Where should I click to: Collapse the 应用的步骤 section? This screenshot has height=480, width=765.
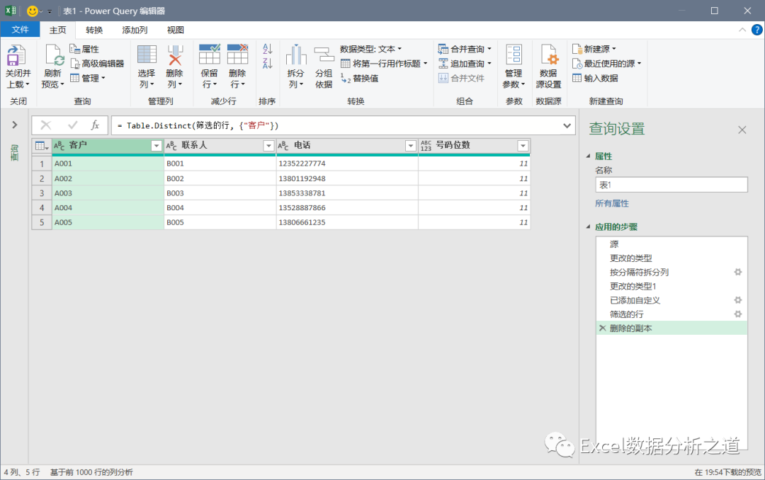tap(588, 227)
